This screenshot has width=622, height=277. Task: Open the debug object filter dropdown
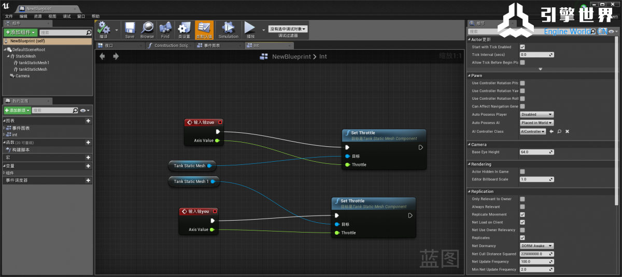coord(288,29)
